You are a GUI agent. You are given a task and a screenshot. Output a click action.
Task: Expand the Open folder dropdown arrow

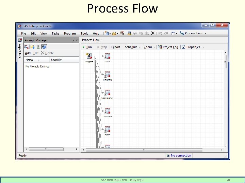pos(117,33)
